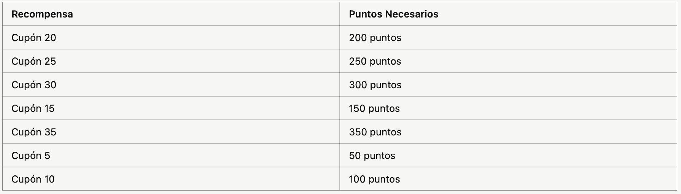Select the 100 puntos cell
This screenshot has height=194, width=681.
509,179
